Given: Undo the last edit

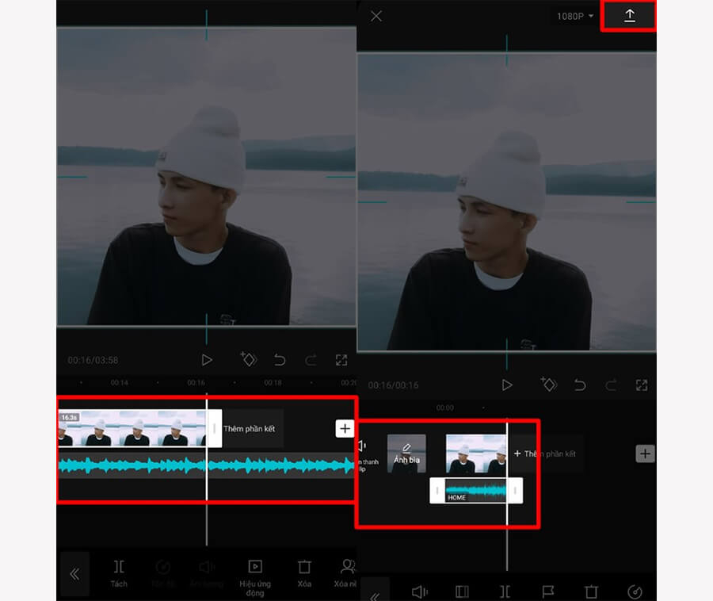Looking at the screenshot, I should pyautogui.click(x=280, y=360).
